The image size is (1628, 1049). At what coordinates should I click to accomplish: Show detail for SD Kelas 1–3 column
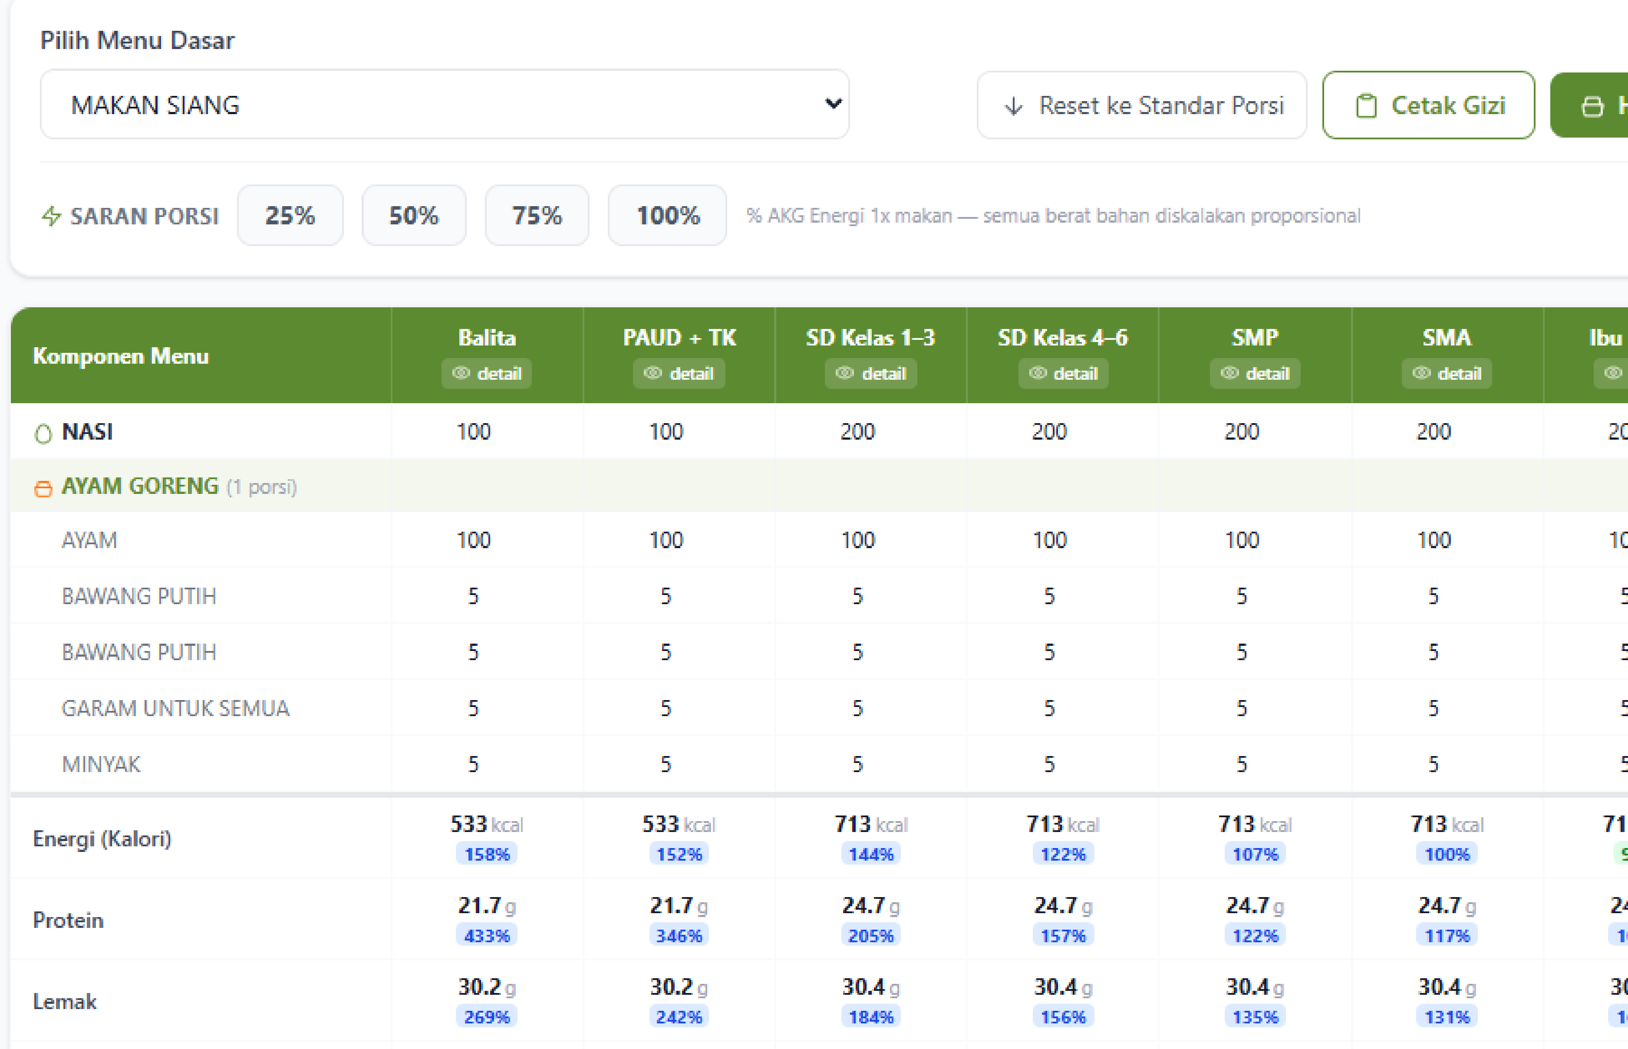(870, 373)
